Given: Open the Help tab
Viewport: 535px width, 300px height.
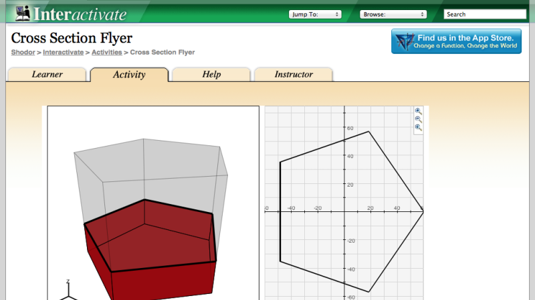Looking at the screenshot, I should 211,75.
